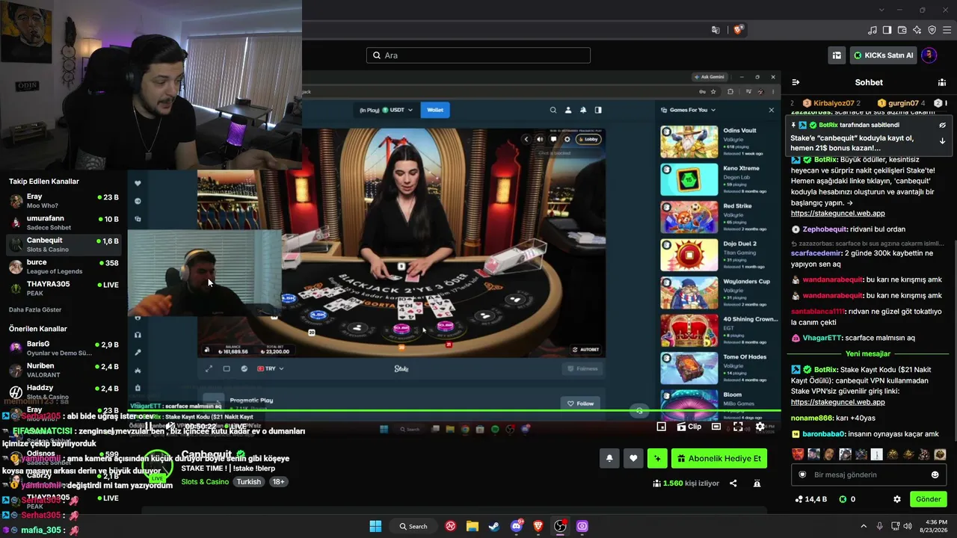957x538 pixels.
Task: Click the Slots & Casino category link
Action: pyautogui.click(x=205, y=482)
